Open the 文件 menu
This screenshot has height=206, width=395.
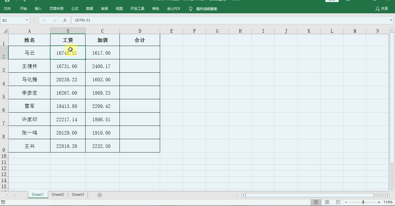(7, 9)
